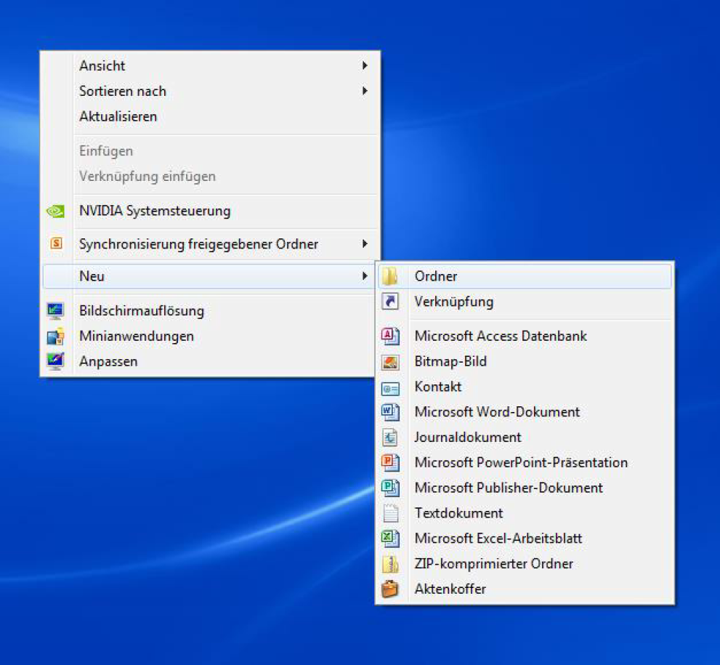Click the Microsoft Publisher-Dokument icon
The height and width of the screenshot is (665, 720).
(391, 488)
